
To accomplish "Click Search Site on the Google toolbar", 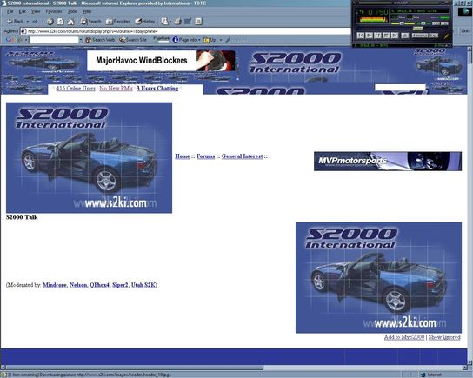I will (x=133, y=40).
